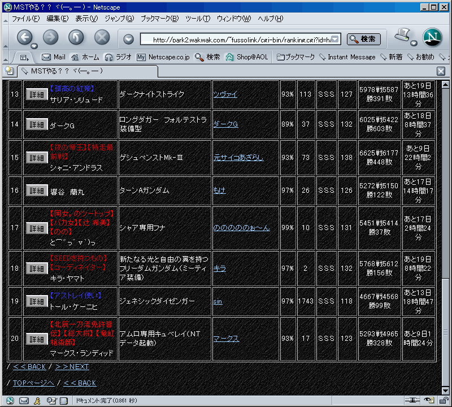Open the sidebar toggle icon on personal toolbar
452x407 pixels.
pos(24,58)
